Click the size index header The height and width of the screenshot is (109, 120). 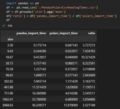click(x=10, y=39)
